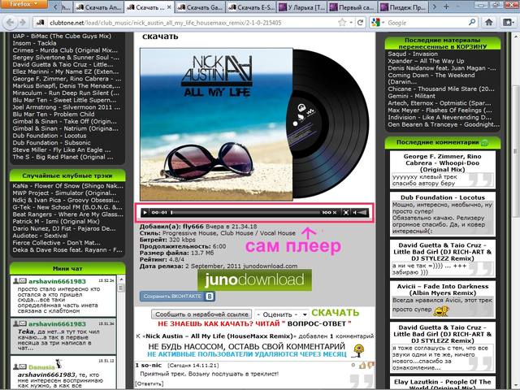This screenshot has height=390, width=520.
Task: Click the 'Сообщить о нерабочей ссылке' button
Action: click(201, 314)
